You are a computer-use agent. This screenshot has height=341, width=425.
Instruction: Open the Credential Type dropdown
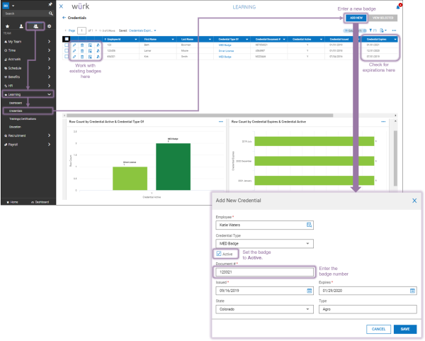click(264, 244)
